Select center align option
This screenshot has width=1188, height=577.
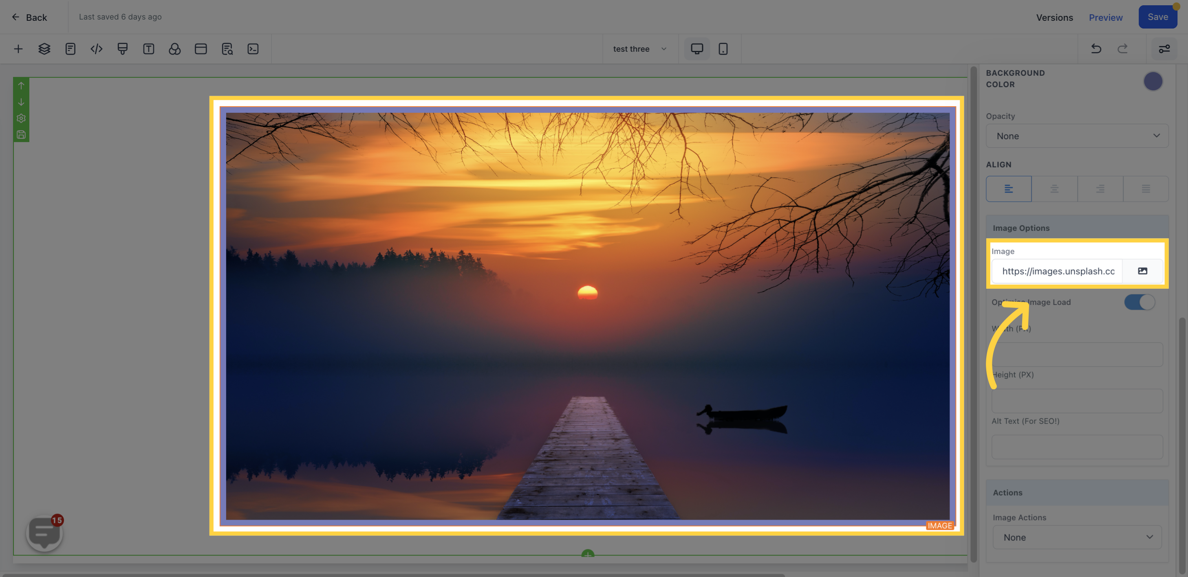(x=1054, y=189)
